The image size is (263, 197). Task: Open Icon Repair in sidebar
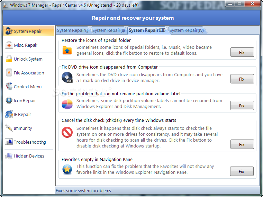29,100
